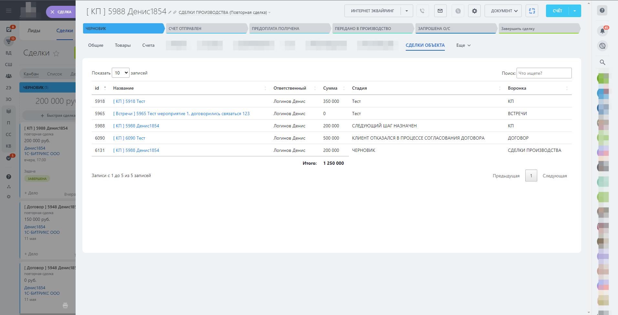The width and height of the screenshot is (618, 315).
Task: Click the link icon beside deal title
Action: click(175, 13)
